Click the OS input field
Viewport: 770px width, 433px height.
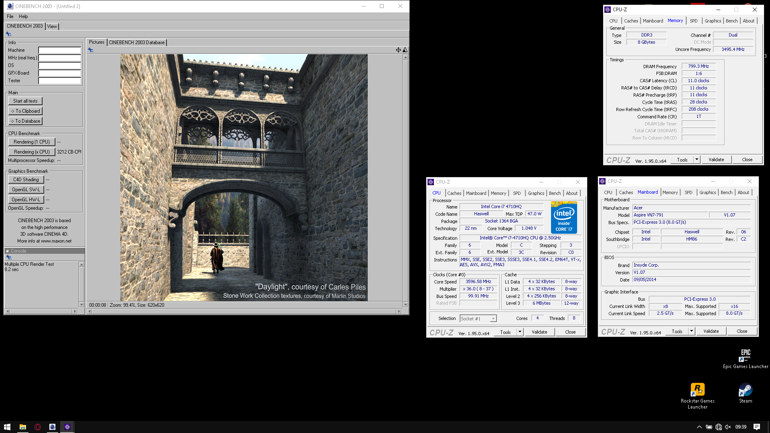59,66
